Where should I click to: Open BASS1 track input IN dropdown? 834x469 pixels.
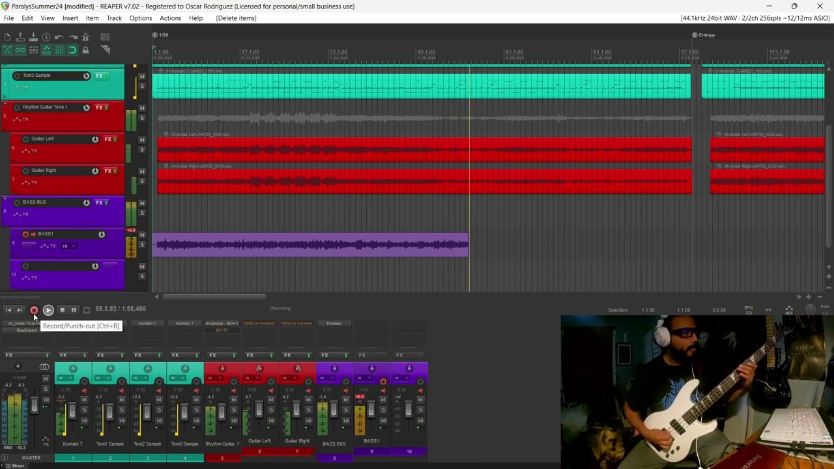click(x=68, y=246)
